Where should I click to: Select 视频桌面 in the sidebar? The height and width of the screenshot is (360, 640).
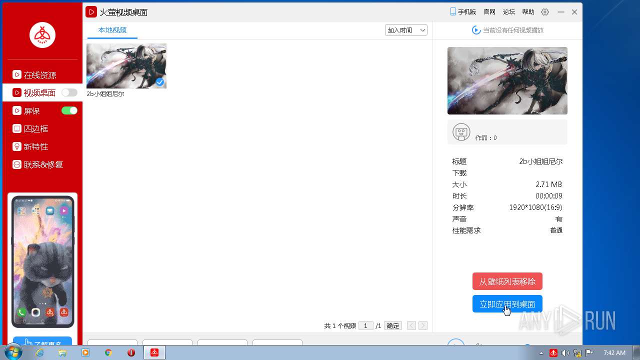pyautogui.click(x=39, y=92)
